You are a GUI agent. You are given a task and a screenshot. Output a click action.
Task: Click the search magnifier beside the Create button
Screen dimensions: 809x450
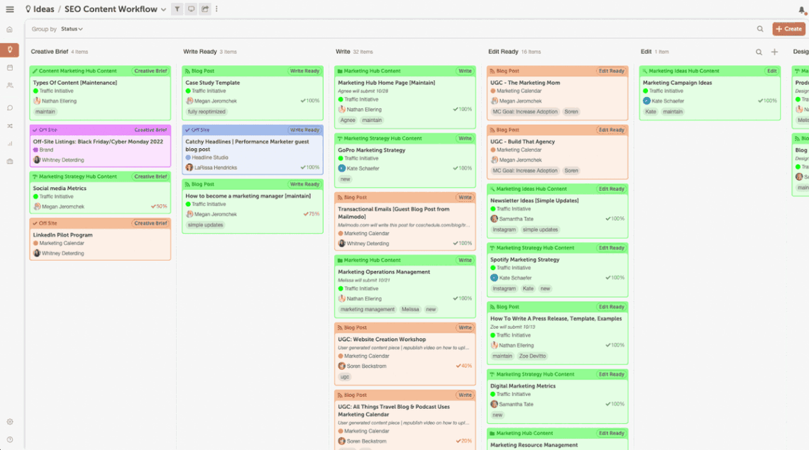(759, 28)
